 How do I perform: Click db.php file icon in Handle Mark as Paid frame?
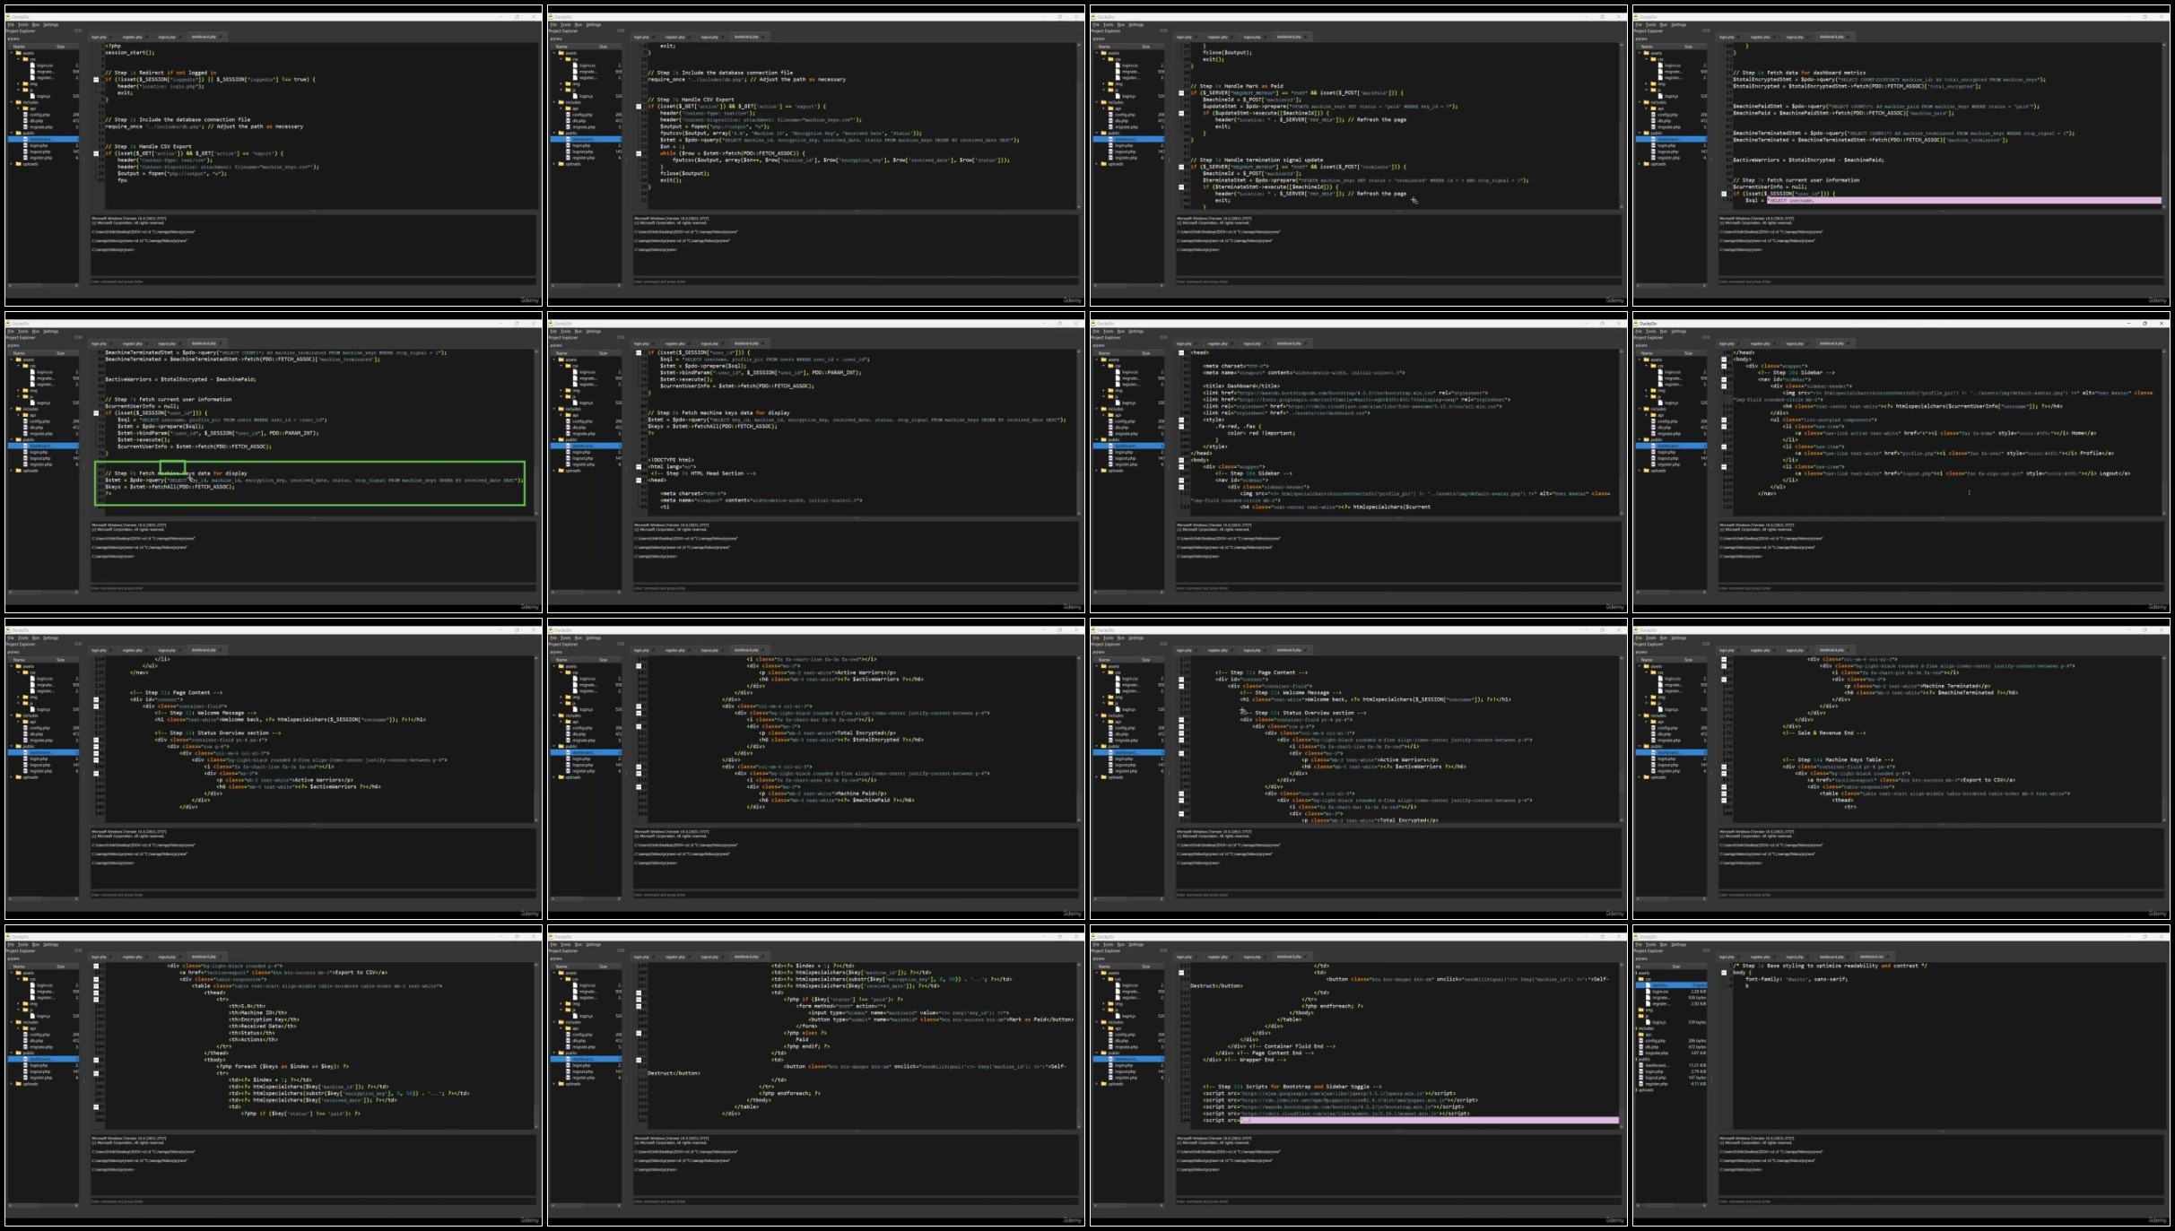pyautogui.click(x=1111, y=121)
